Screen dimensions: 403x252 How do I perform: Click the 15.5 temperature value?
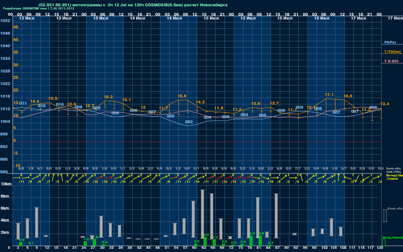[53, 99]
